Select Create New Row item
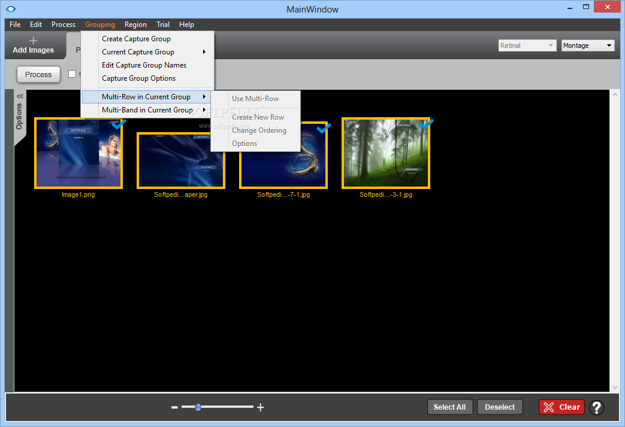The image size is (625, 427). [255, 117]
